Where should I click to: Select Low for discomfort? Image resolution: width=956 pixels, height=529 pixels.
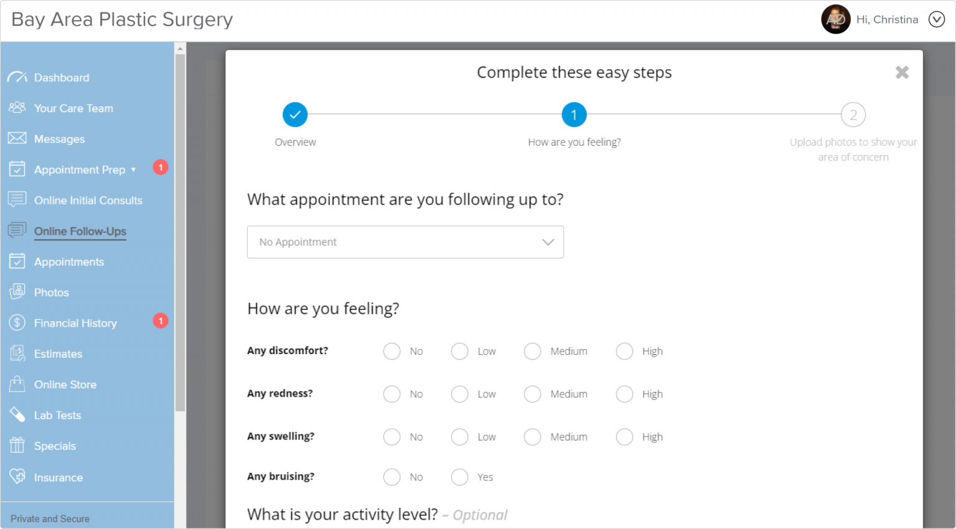[460, 352]
